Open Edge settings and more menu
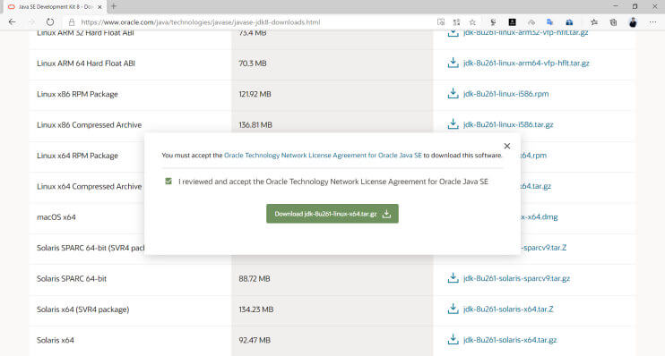The image size is (665, 356). (652, 22)
